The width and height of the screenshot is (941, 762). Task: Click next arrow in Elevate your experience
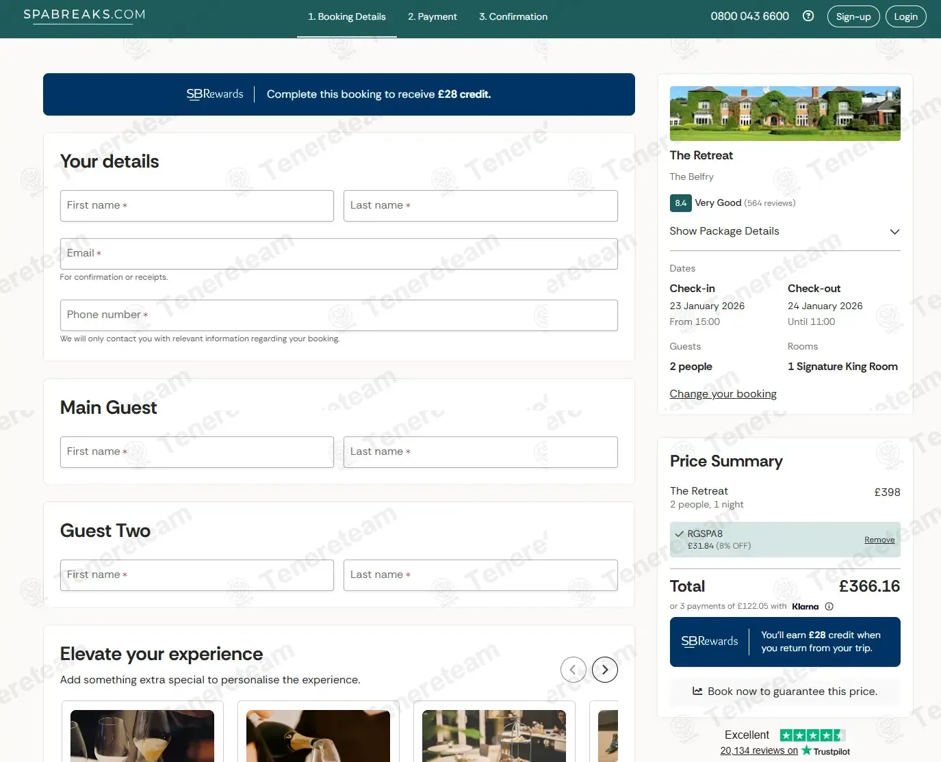click(604, 670)
